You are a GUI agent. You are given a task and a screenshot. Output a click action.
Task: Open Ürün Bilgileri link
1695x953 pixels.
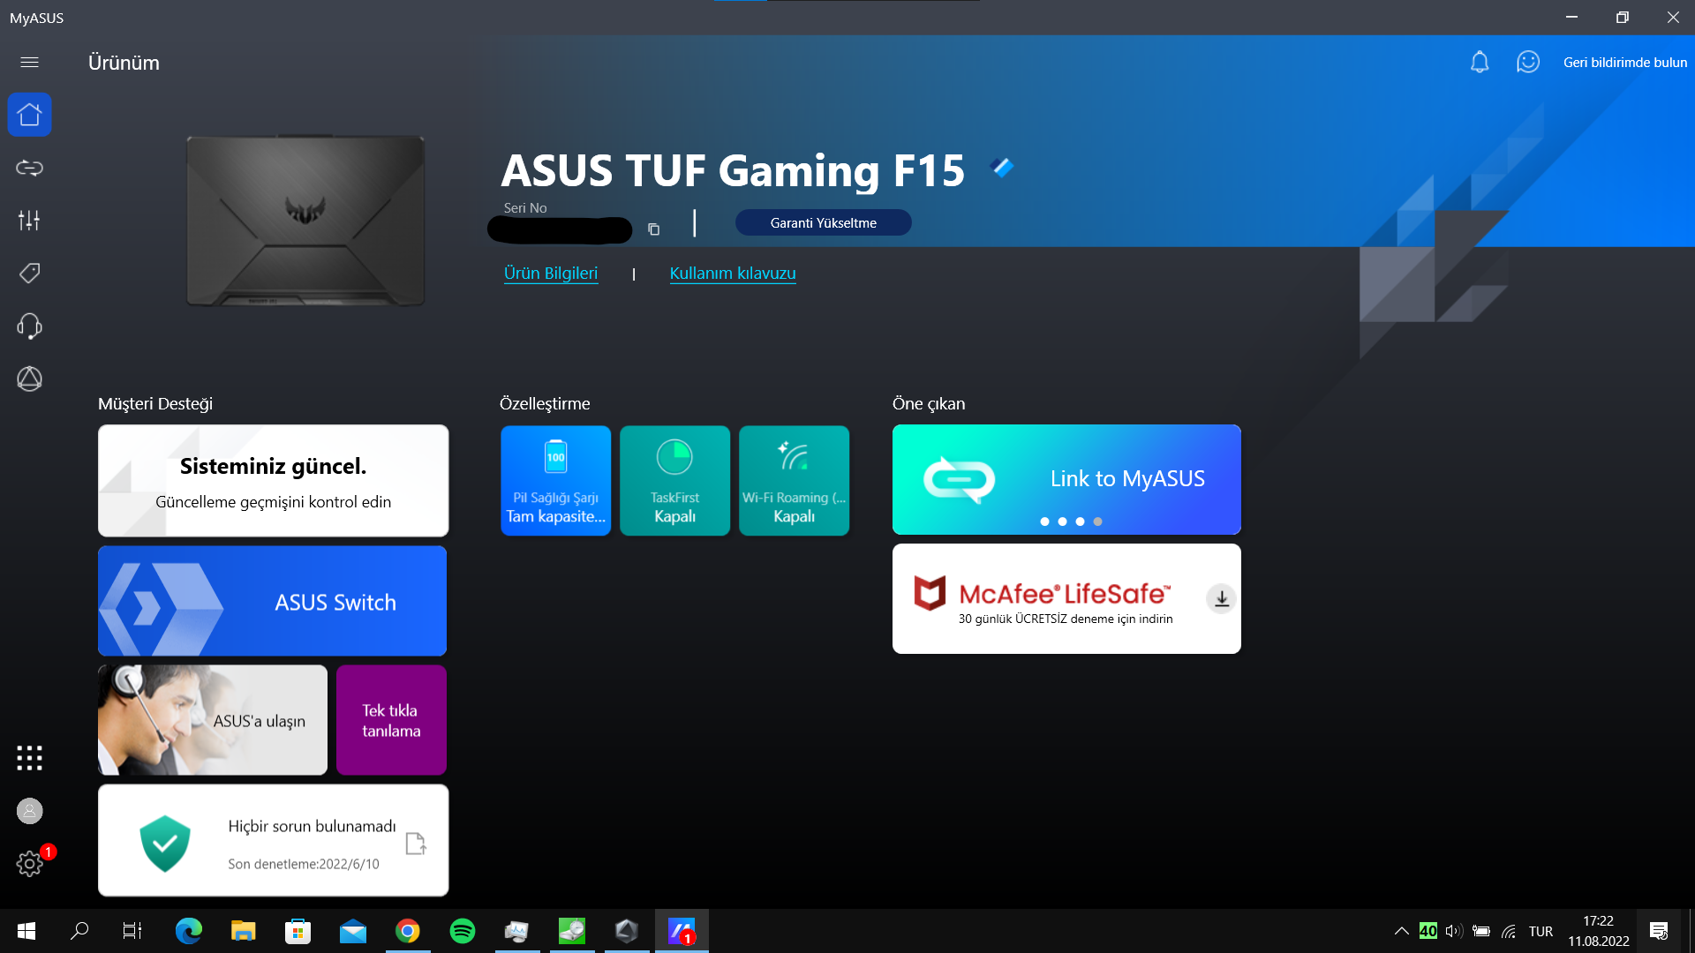(550, 274)
